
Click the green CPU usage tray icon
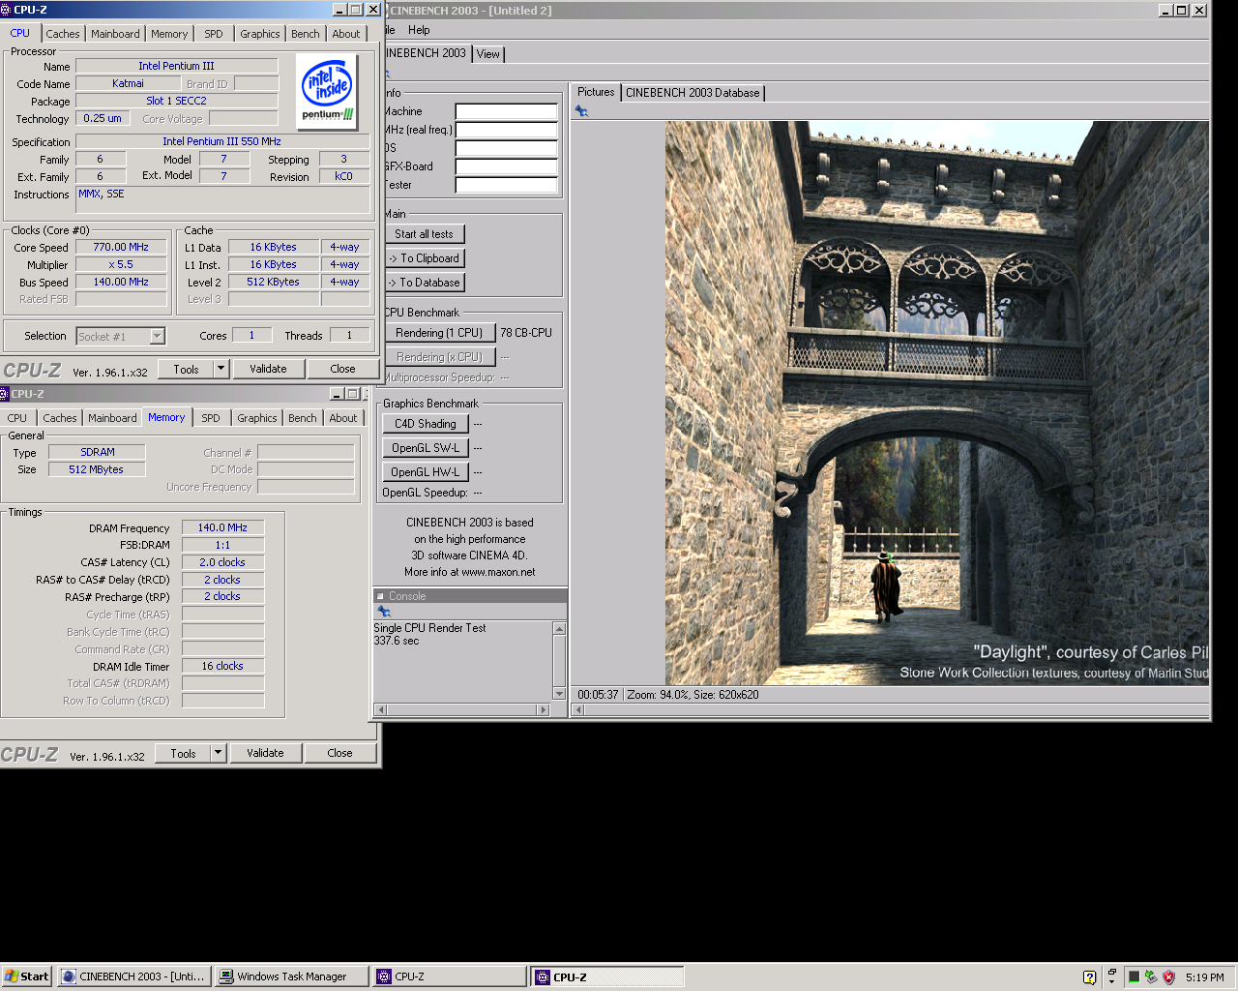click(1134, 977)
